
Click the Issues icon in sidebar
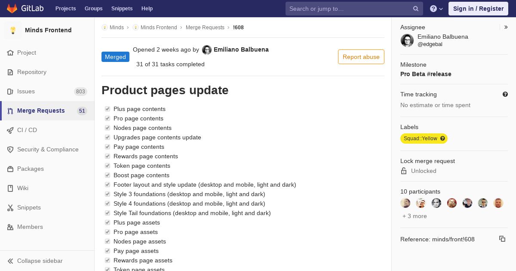pyautogui.click(x=10, y=91)
